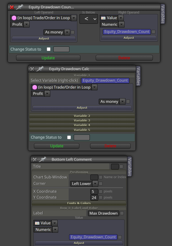Click Update in Equity Drawdown Coun... panel
Viewport: 172px width, 246px height.
click(48, 58)
